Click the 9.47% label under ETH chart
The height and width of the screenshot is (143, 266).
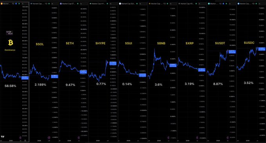71,85
